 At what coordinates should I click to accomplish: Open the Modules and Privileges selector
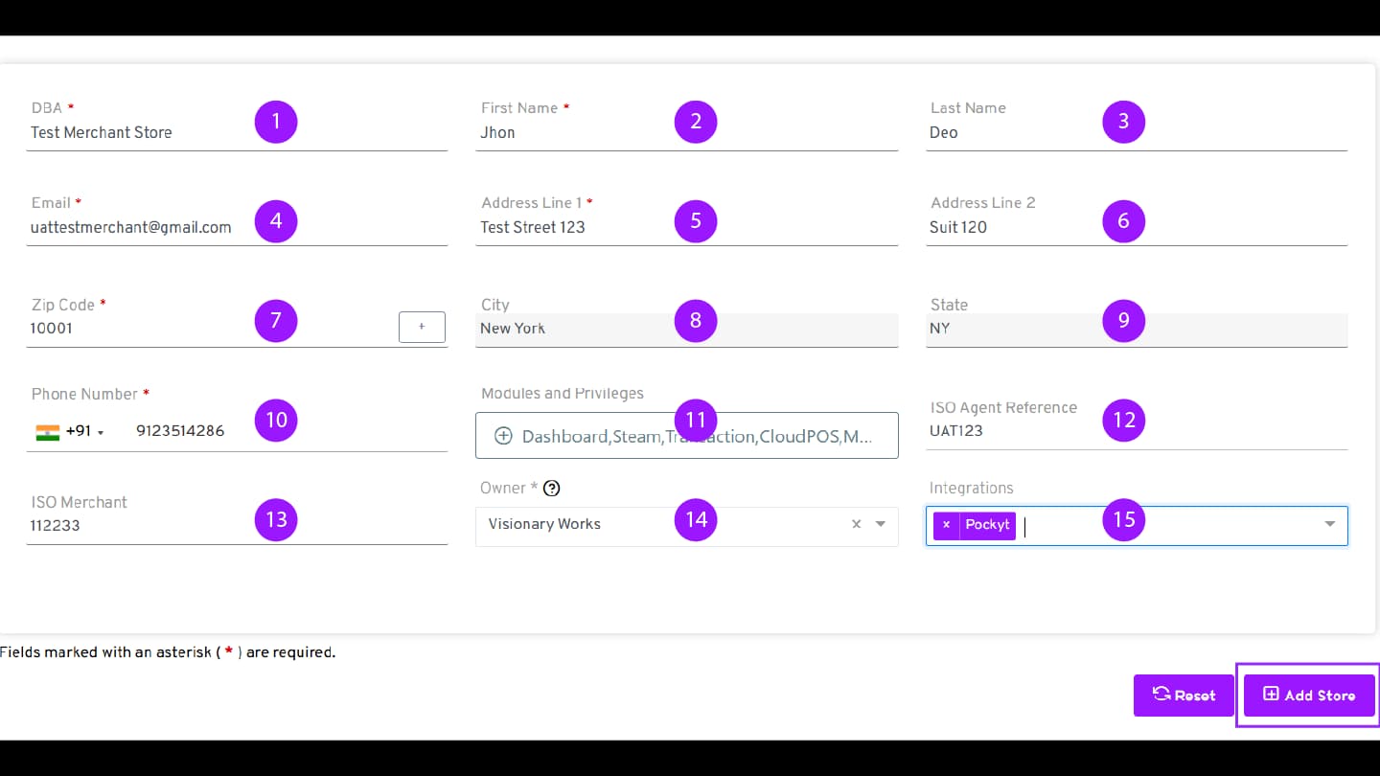(x=686, y=436)
